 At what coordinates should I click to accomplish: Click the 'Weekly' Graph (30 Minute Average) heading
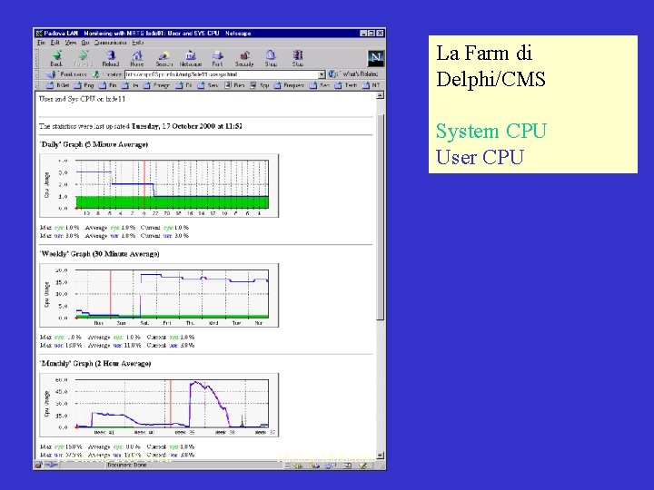(x=100, y=254)
